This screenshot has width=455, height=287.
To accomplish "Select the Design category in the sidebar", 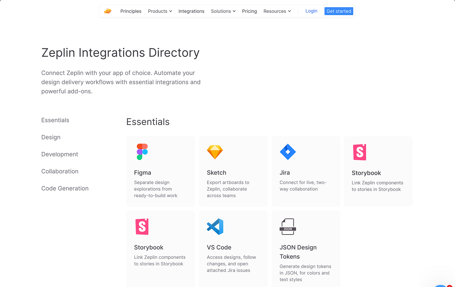I will coord(51,137).
